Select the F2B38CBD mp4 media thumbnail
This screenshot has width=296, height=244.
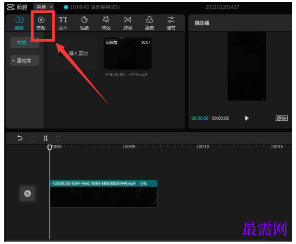tap(128, 54)
